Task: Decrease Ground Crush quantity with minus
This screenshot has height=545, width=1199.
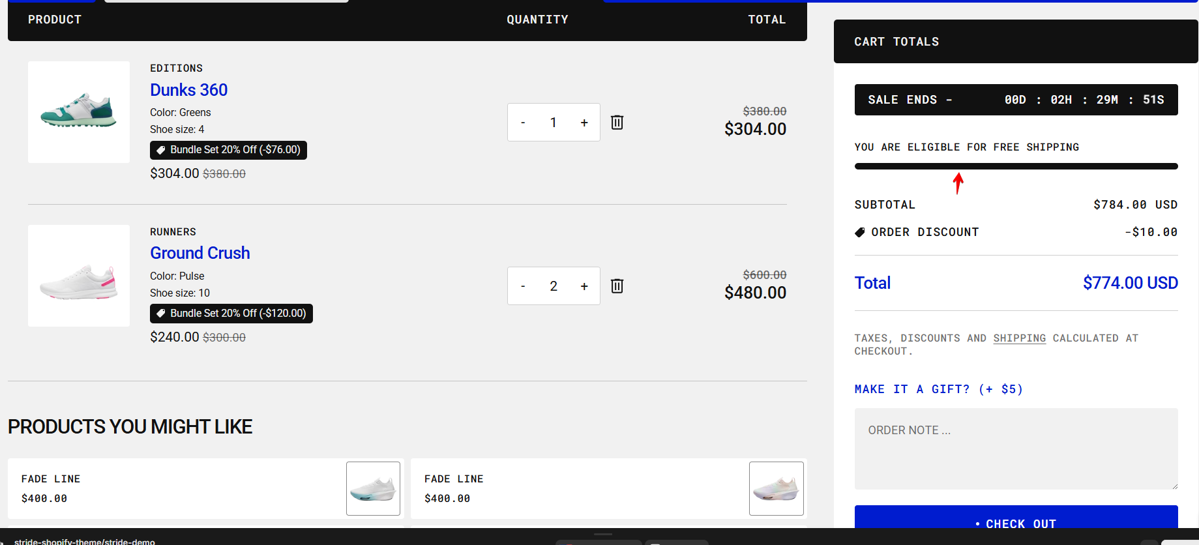Action: 523,286
